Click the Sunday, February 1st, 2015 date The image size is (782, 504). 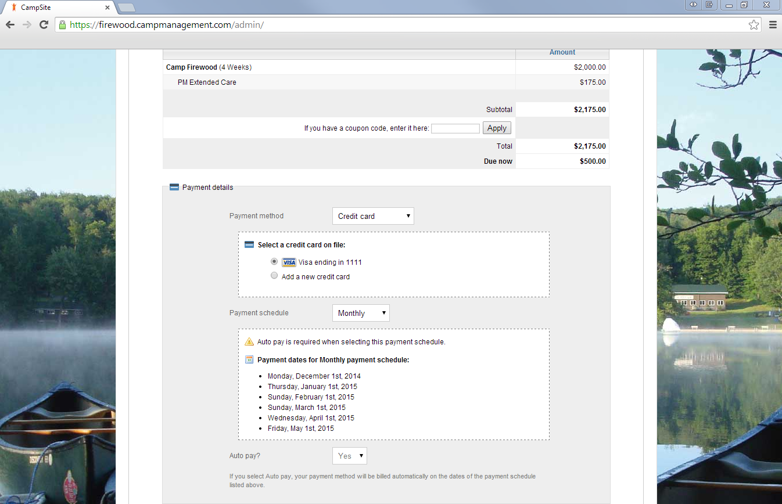(311, 397)
